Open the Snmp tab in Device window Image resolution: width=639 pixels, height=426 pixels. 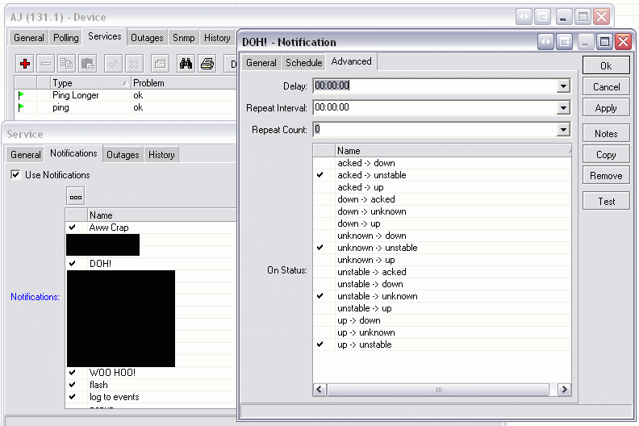183,38
